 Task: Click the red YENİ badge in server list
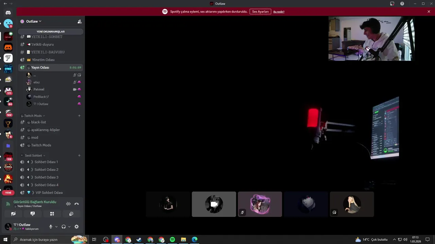8,192
